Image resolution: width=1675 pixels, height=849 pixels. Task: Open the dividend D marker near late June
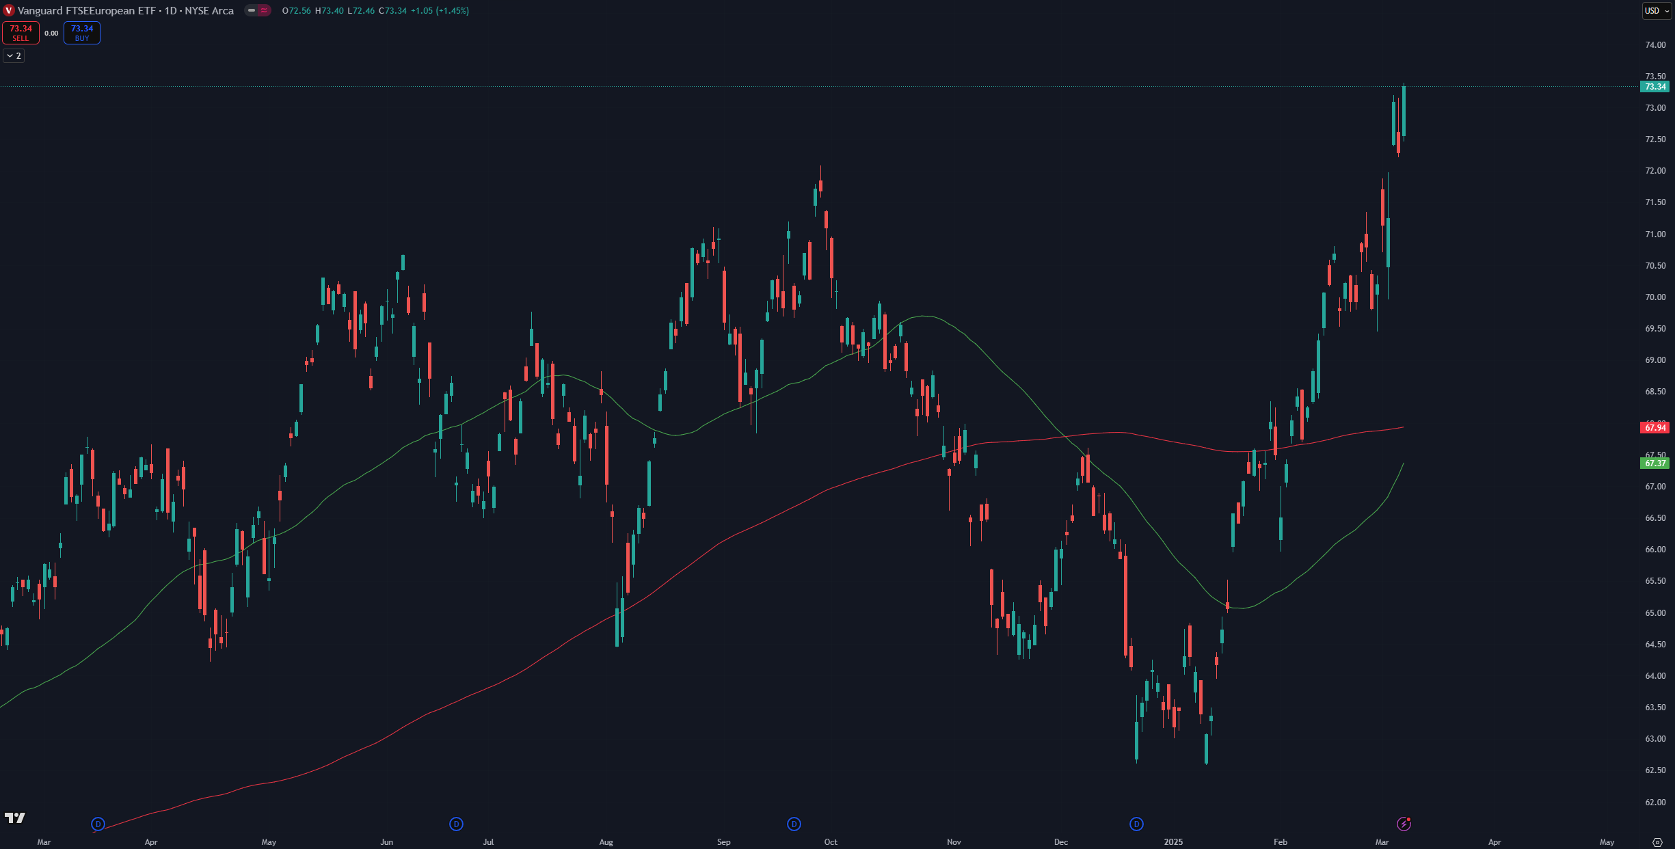pyautogui.click(x=456, y=824)
